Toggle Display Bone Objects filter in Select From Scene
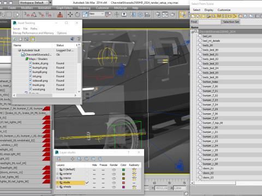 click(x=235, y=16)
